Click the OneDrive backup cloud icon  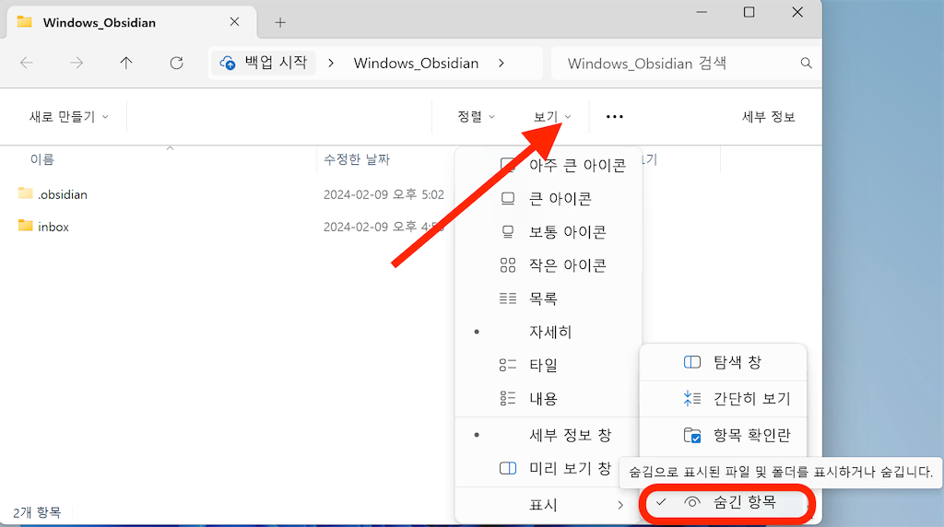point(228,64)
